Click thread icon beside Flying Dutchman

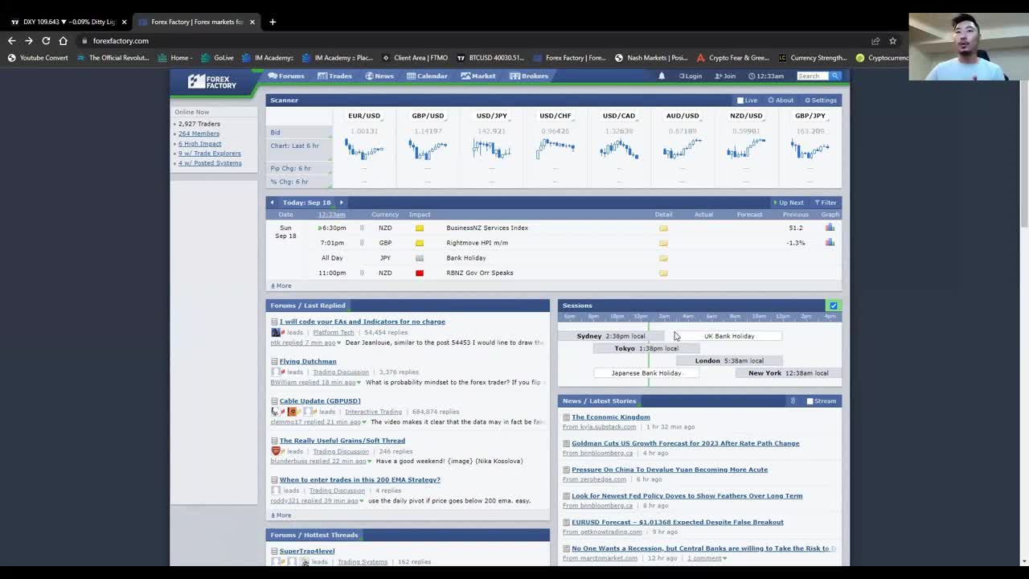274,362
